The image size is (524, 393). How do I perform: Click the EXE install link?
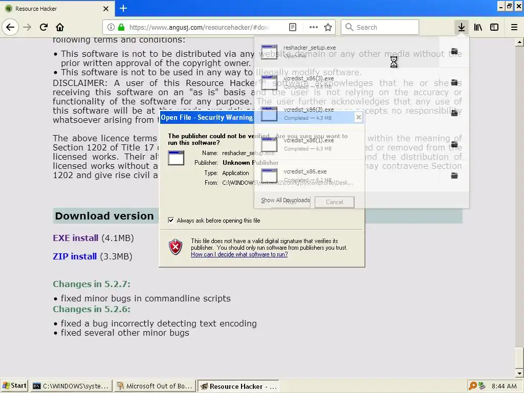pyautogui.click(x=76, y=238)
